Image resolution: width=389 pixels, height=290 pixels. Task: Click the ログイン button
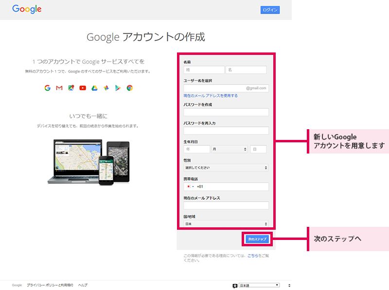[270, 10]
